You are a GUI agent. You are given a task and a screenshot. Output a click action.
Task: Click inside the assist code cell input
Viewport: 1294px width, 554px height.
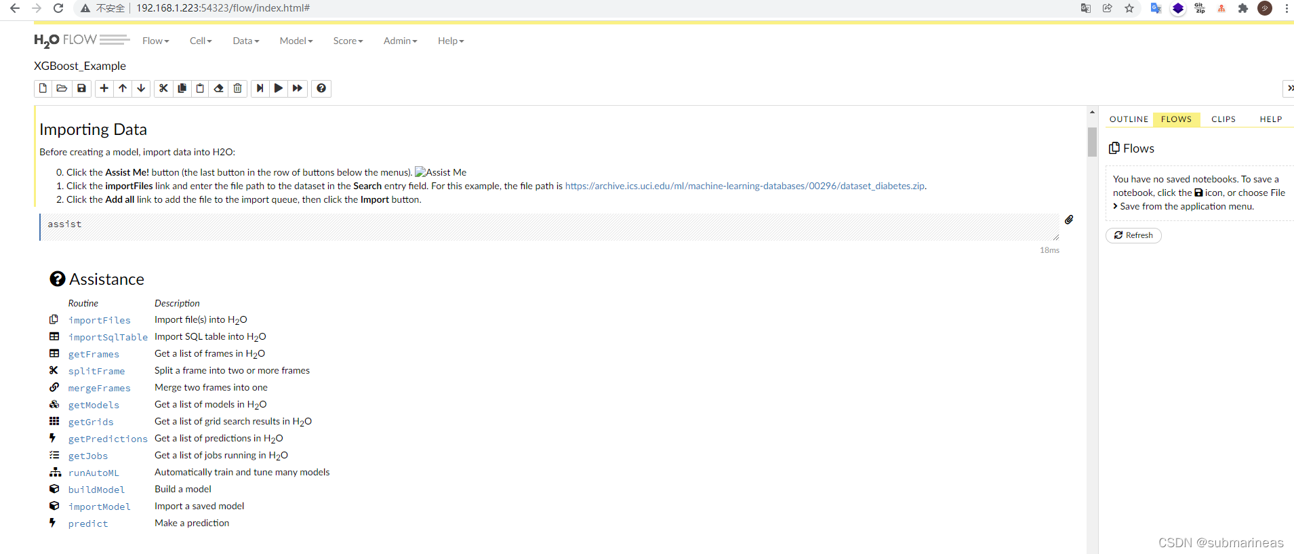coord(550,227)
